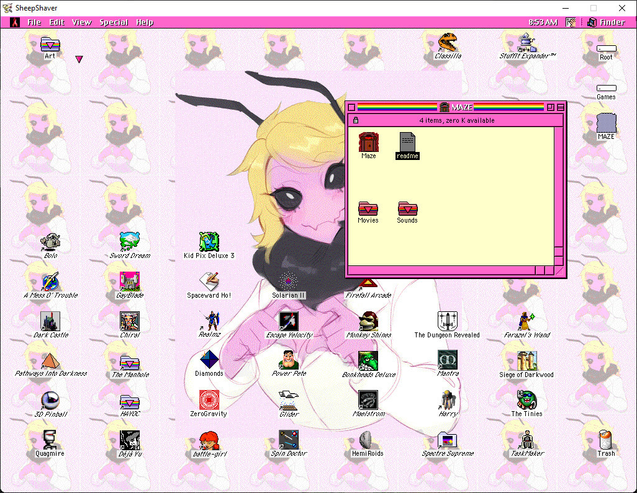The image size is (637, 493).
Task: Select the Harry icon
Action: (448, 400)
